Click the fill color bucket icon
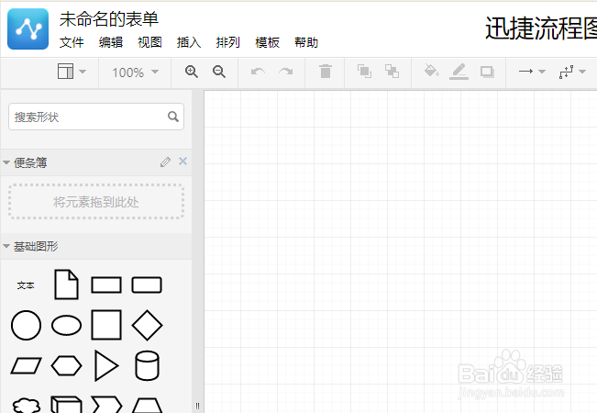This screenshot has width=597, height=413. click(x=431, y=71)
